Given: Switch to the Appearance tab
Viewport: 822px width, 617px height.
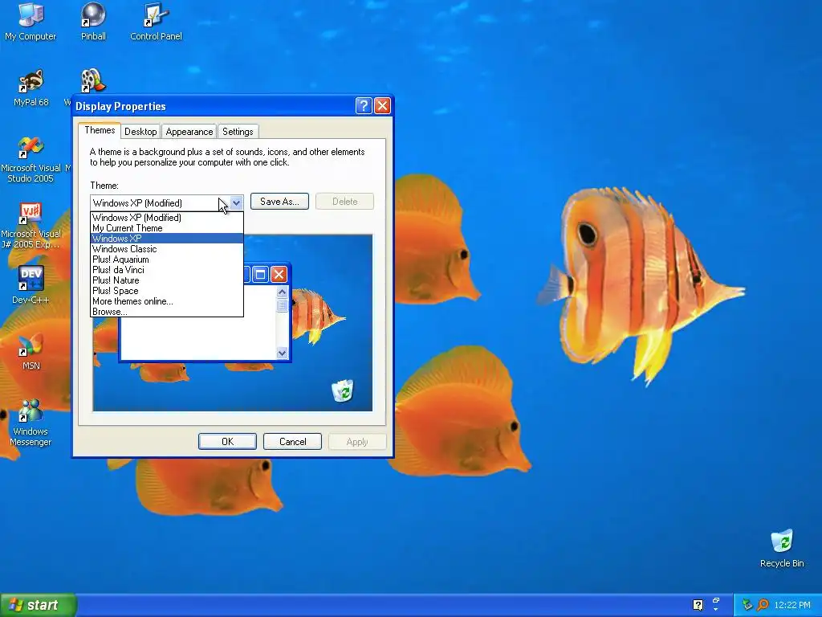Looking at the screenshot, I should pyautogui.click(x=189, y=131).
